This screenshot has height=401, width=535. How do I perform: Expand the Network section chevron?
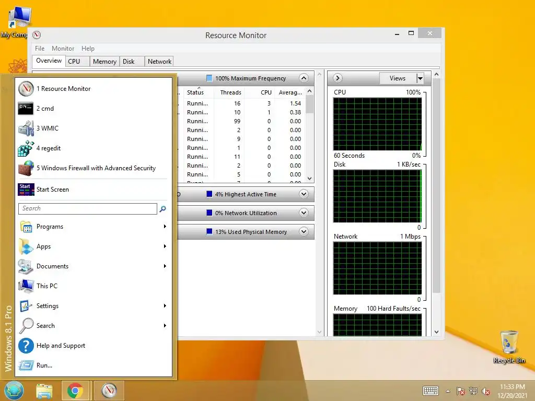(304, 213)
